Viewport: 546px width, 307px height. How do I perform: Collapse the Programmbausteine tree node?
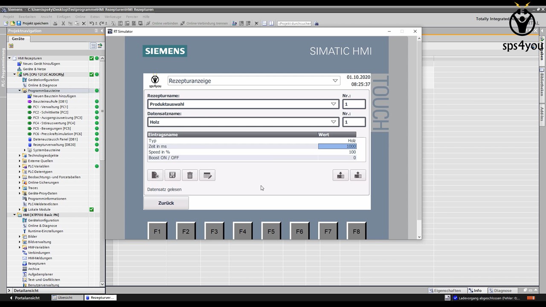pos(19,90)
